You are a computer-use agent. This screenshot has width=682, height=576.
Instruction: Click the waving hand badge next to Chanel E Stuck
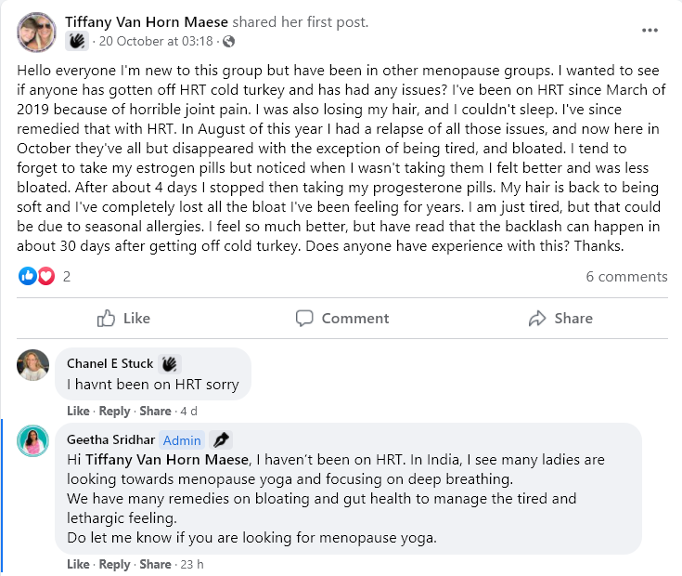(x=169, y=363)
